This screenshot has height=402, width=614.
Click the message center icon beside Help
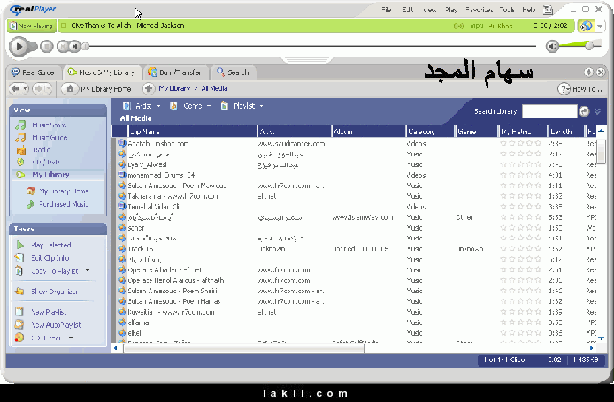point(549,10)
